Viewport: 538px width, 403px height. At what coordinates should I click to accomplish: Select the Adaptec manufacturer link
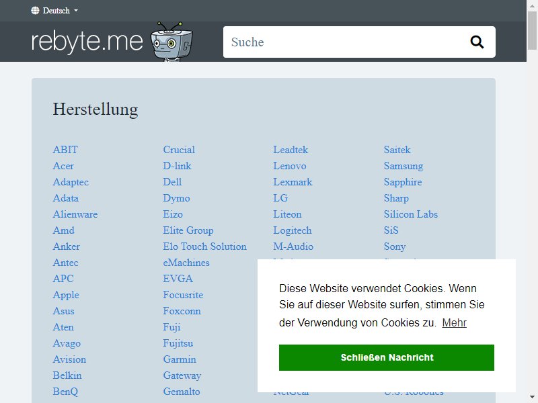pyautogui.click(x=71, y=182)
